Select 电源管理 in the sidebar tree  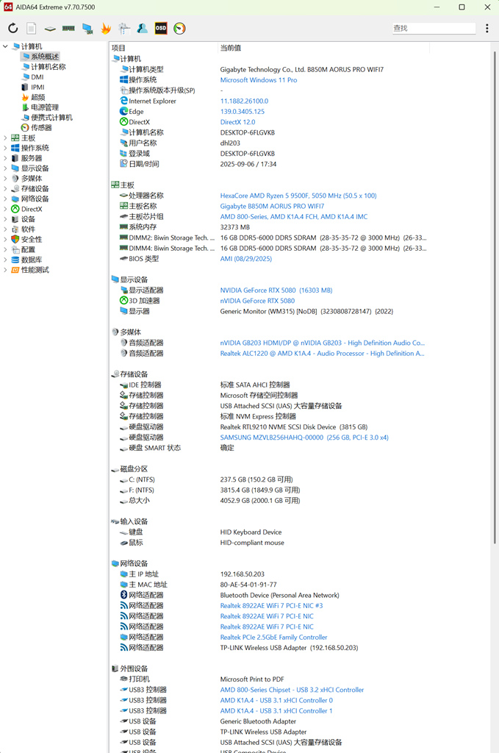tap(40, 107)
